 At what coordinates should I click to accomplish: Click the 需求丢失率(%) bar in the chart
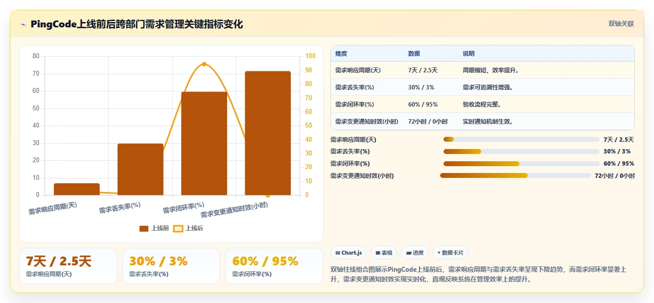pyautogui.click(x=140, y=169)
